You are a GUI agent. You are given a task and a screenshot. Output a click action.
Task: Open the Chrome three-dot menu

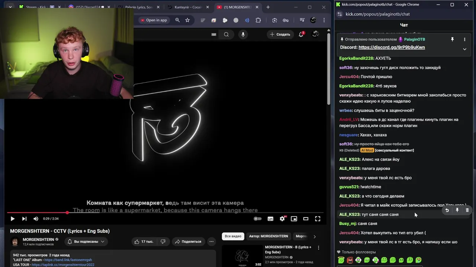pyautogui.click(x=324, y=20)
